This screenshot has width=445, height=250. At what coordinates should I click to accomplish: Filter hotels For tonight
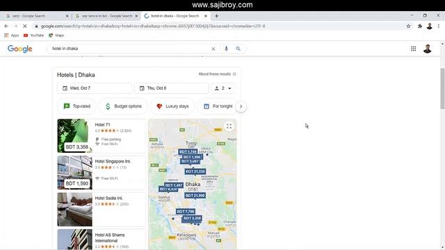[x=218, y=106]
